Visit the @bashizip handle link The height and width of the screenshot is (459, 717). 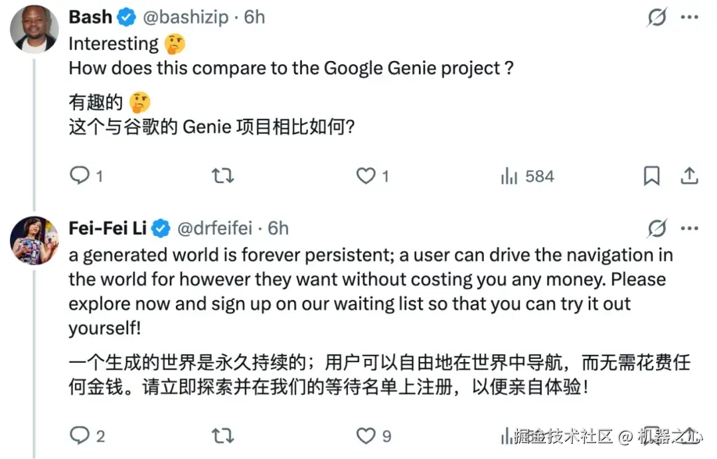(x=185, y=17)
